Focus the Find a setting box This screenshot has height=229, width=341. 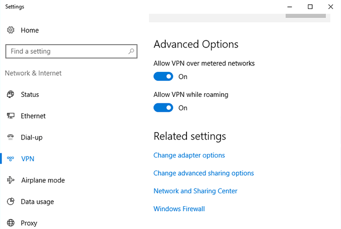click(67, 52)
